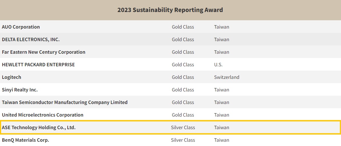Image resolution: width=341 pixels, height=146 pixels.
Task: Select Silver Class beside BenQ Materials Corp.
Action: 183,140
